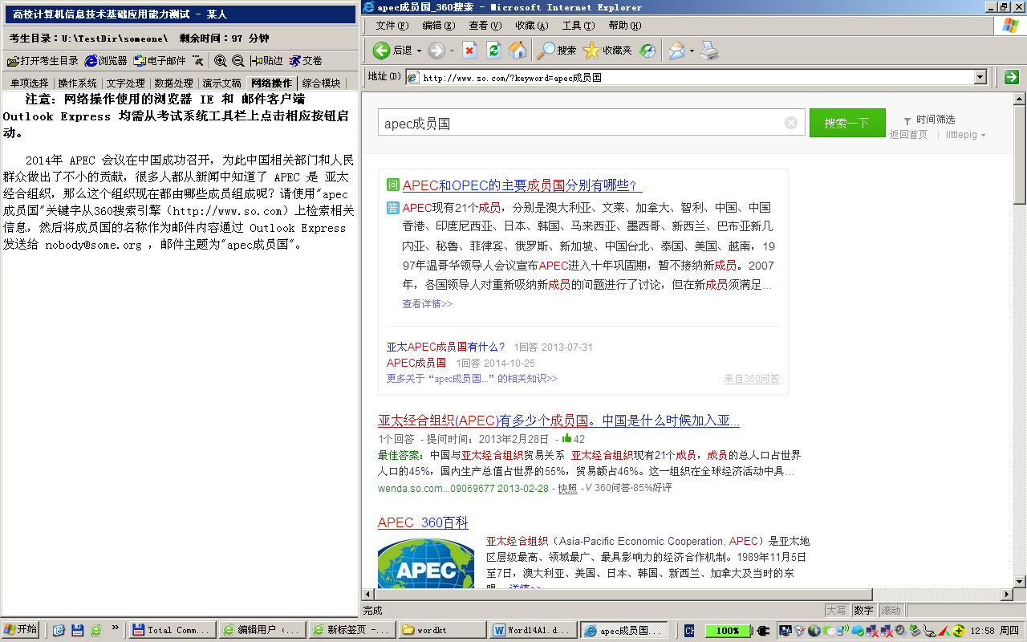Click the green Go arrow beside the address bar
This screenshot has width=1027, height=642.
point(1011,77)
